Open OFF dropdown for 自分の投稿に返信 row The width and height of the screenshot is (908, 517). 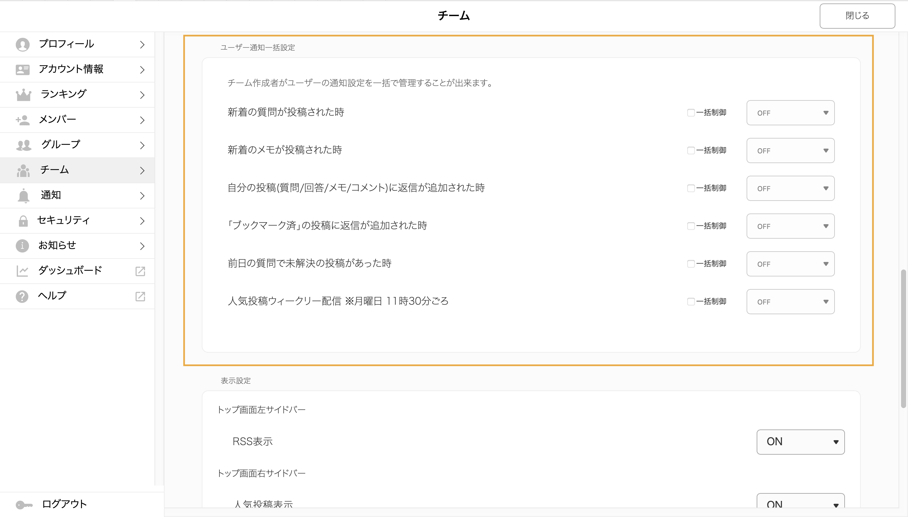790,189
